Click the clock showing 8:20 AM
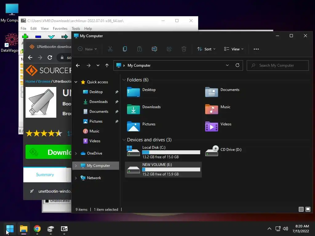Viewport: 315px width, 236px height. pyautogui.click(x=302, y=226)
